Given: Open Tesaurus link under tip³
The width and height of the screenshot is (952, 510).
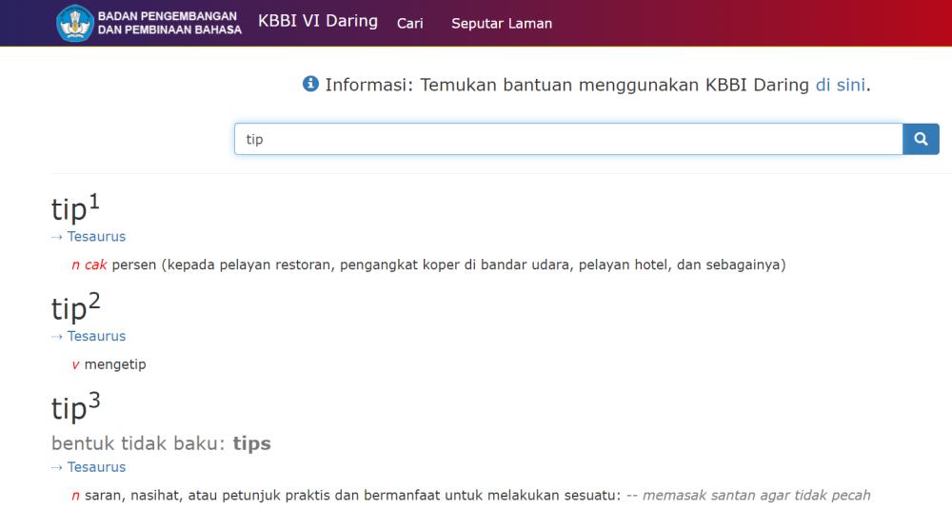Looking at the screenshot, I should (x=96, y=467).
